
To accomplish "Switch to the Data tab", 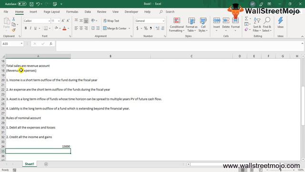I will click(88, 11).
